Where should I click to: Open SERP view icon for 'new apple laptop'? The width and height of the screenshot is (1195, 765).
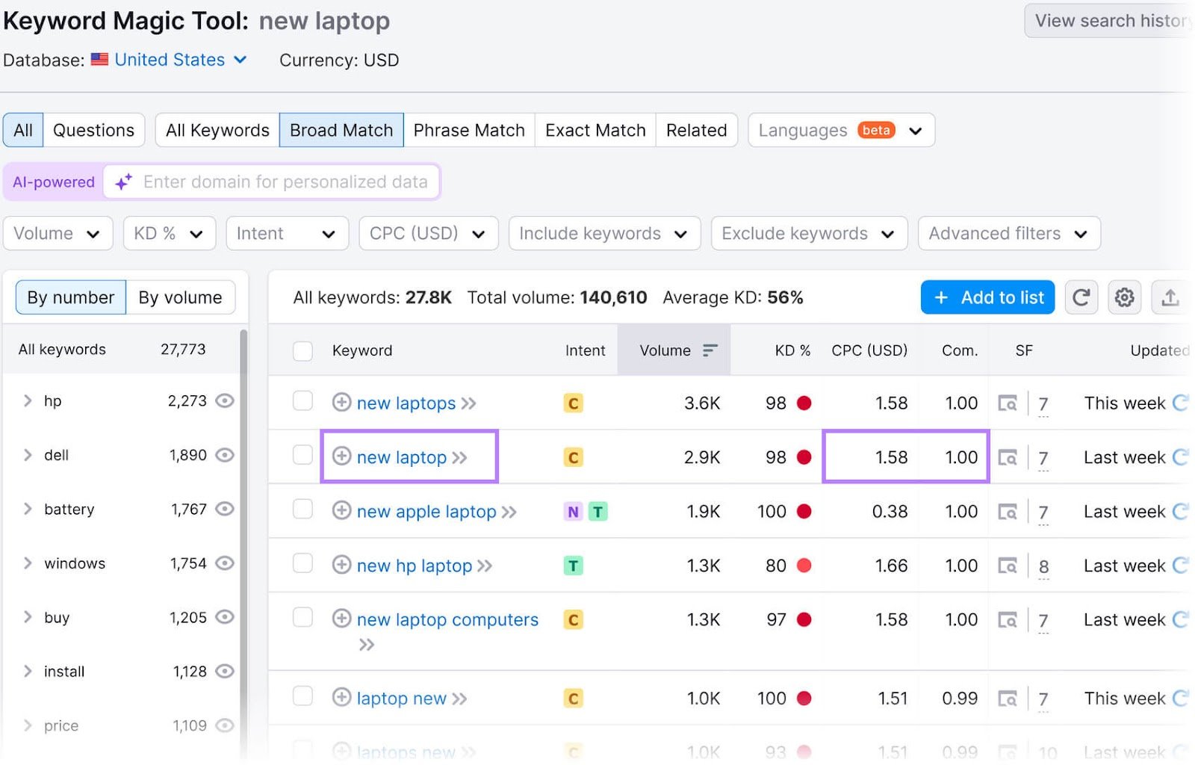1008,512
